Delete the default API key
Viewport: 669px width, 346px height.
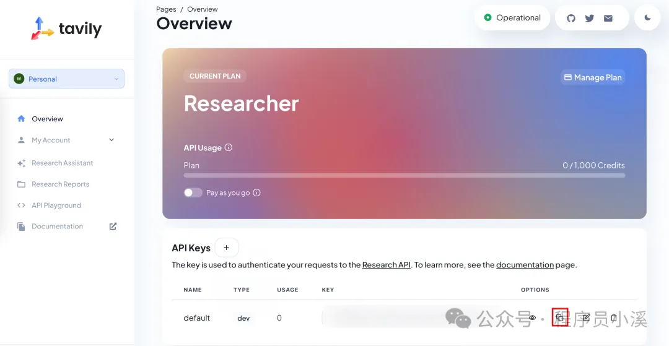click(x=613, y=318)
